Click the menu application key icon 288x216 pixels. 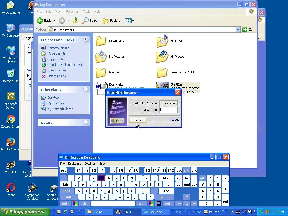pos(159,204)
